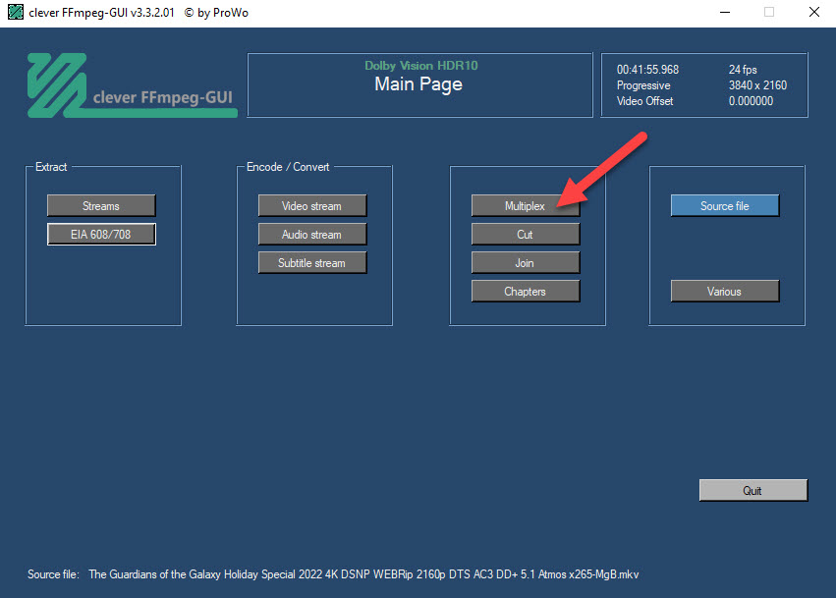Open Video stream encoding options
836x598 pixels.
pos(312,206)
